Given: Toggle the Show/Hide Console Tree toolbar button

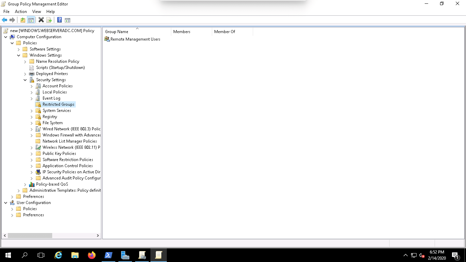Looking at the screenshot, I should click(x=31, y=20).
